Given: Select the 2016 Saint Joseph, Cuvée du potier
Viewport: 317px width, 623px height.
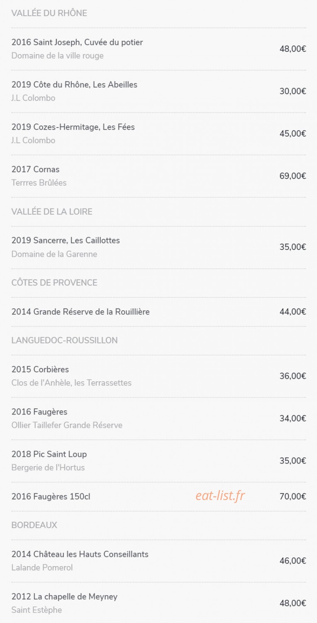Looking at the screenshot, I should [158, 49].
